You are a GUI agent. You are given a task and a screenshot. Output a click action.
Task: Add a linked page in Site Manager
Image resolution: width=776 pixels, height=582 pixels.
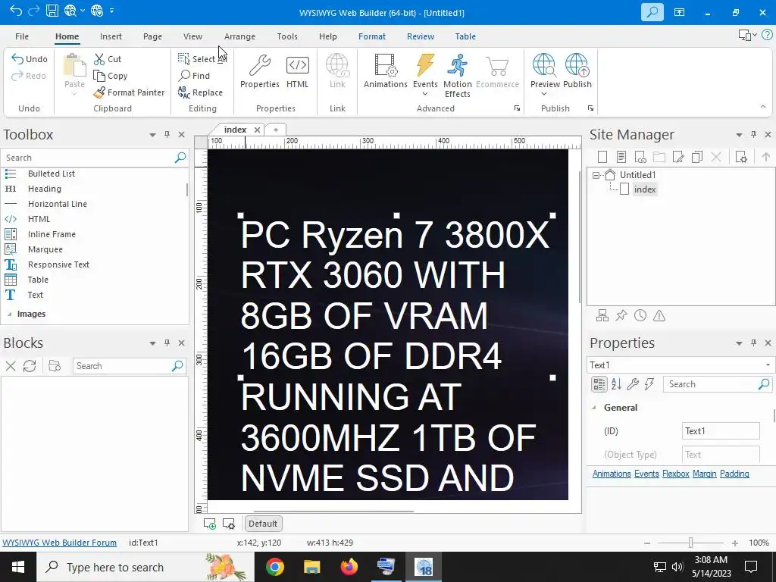point(640,158)
